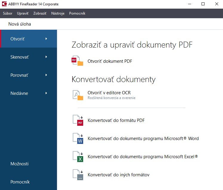Expand the Skenovať sidebar arrow

pos(46,57)
